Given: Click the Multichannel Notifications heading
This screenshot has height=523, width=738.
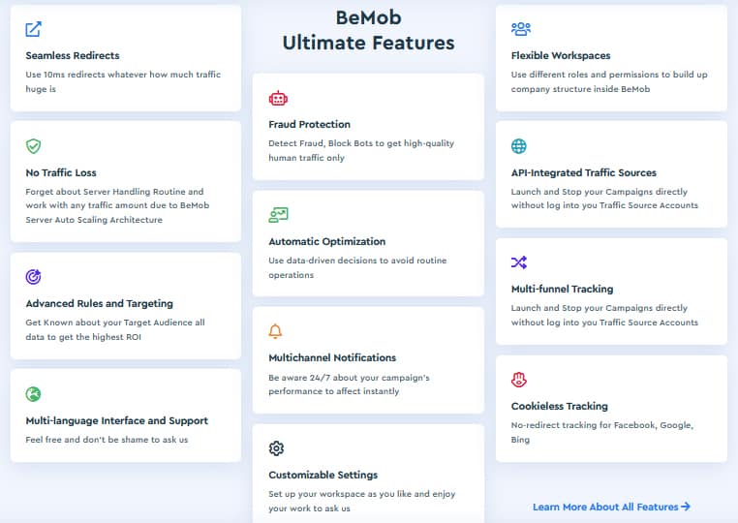Looking at the screenshot, I should 332,357.
